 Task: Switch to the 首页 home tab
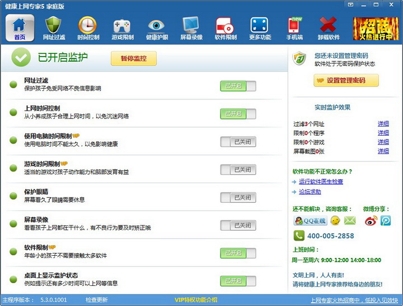coord(20,28)
